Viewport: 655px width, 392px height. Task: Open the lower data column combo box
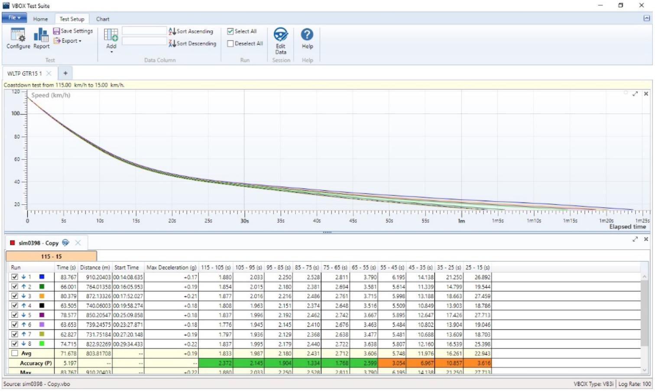pyautogui.click(x=144, y=41)
